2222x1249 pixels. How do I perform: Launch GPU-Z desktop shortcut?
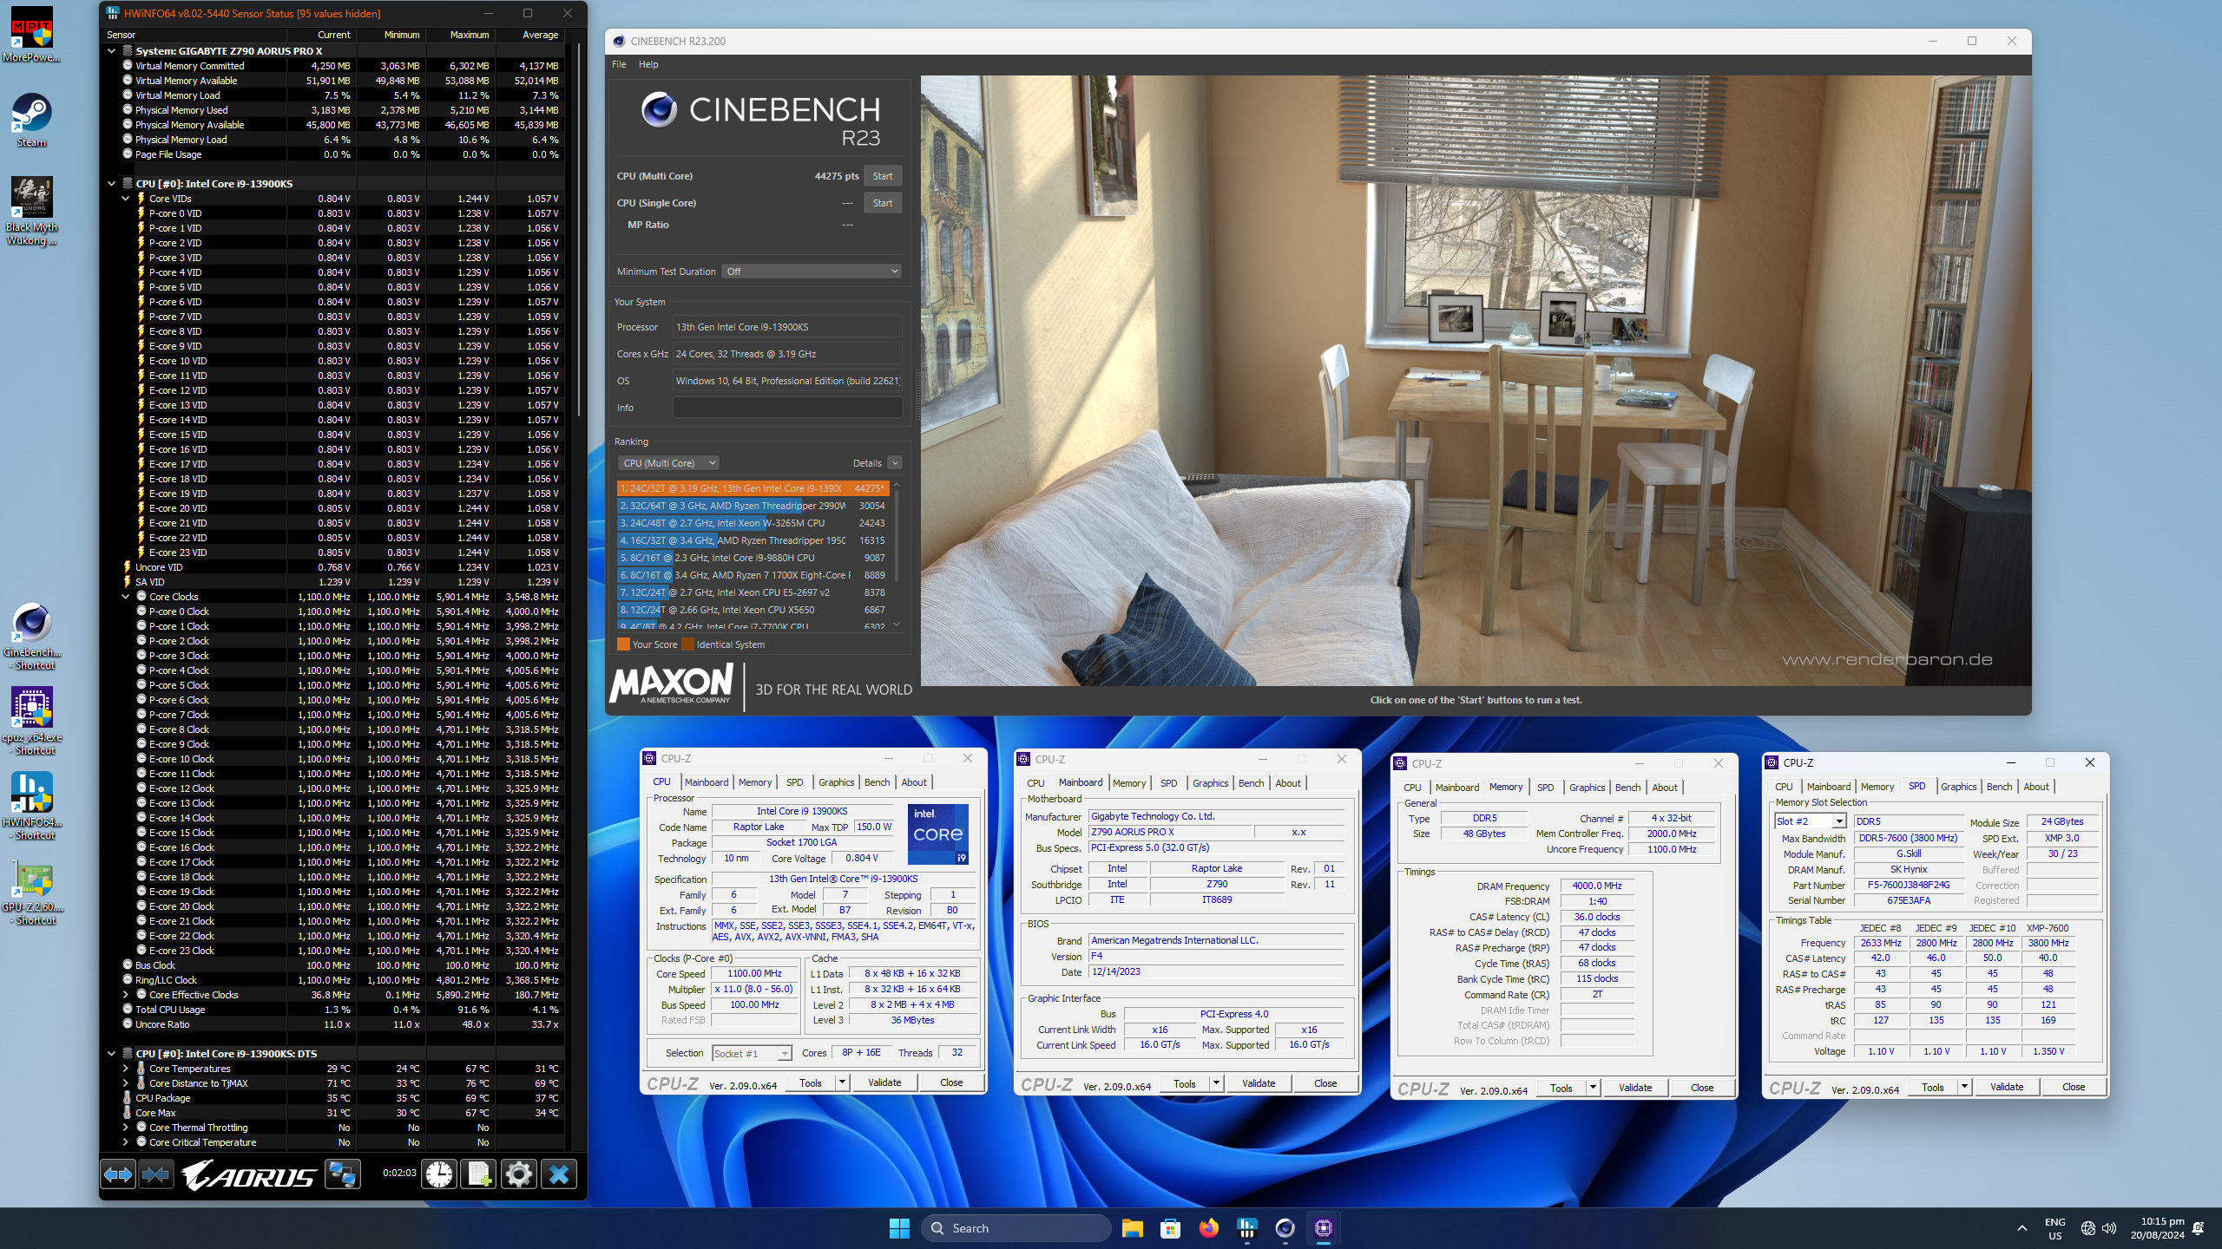(x=33, y=891)
